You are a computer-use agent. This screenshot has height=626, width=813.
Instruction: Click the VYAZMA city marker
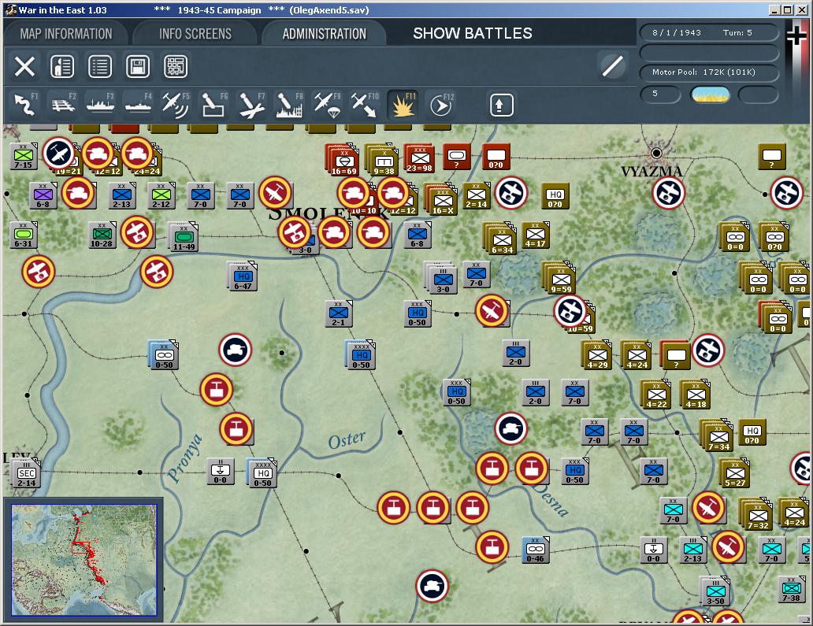coord(656,154)
